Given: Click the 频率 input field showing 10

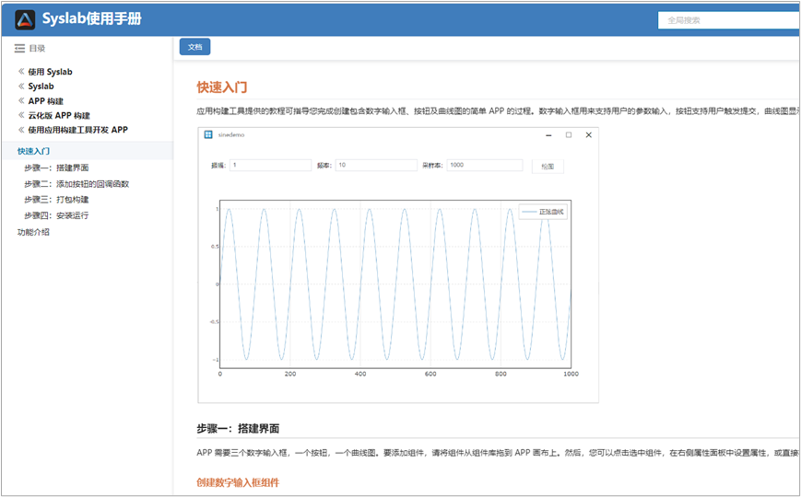Looking at the screenshot, I should tap(376, 165).
